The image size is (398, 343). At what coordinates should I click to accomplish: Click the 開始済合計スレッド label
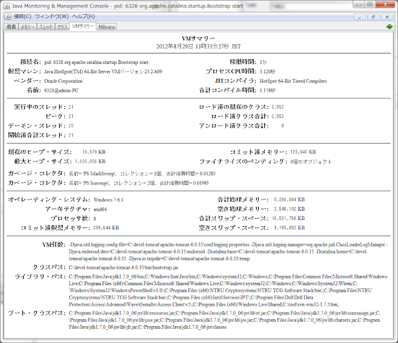(37, 135)
